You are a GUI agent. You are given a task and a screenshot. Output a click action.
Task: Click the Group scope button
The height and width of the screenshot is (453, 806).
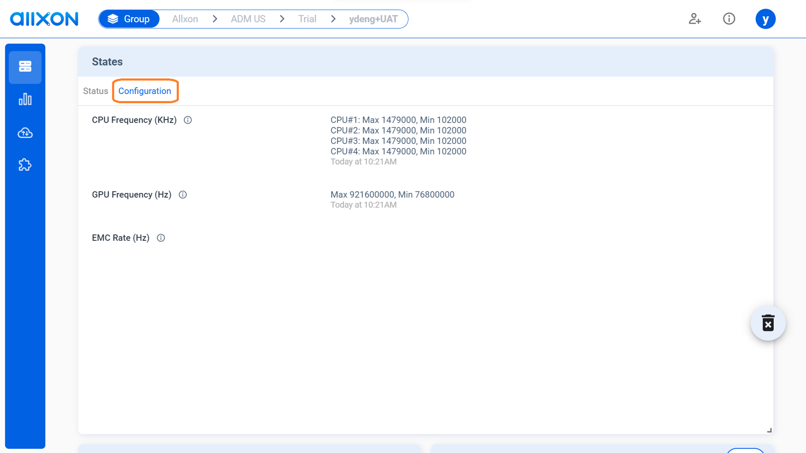(129, 19)
